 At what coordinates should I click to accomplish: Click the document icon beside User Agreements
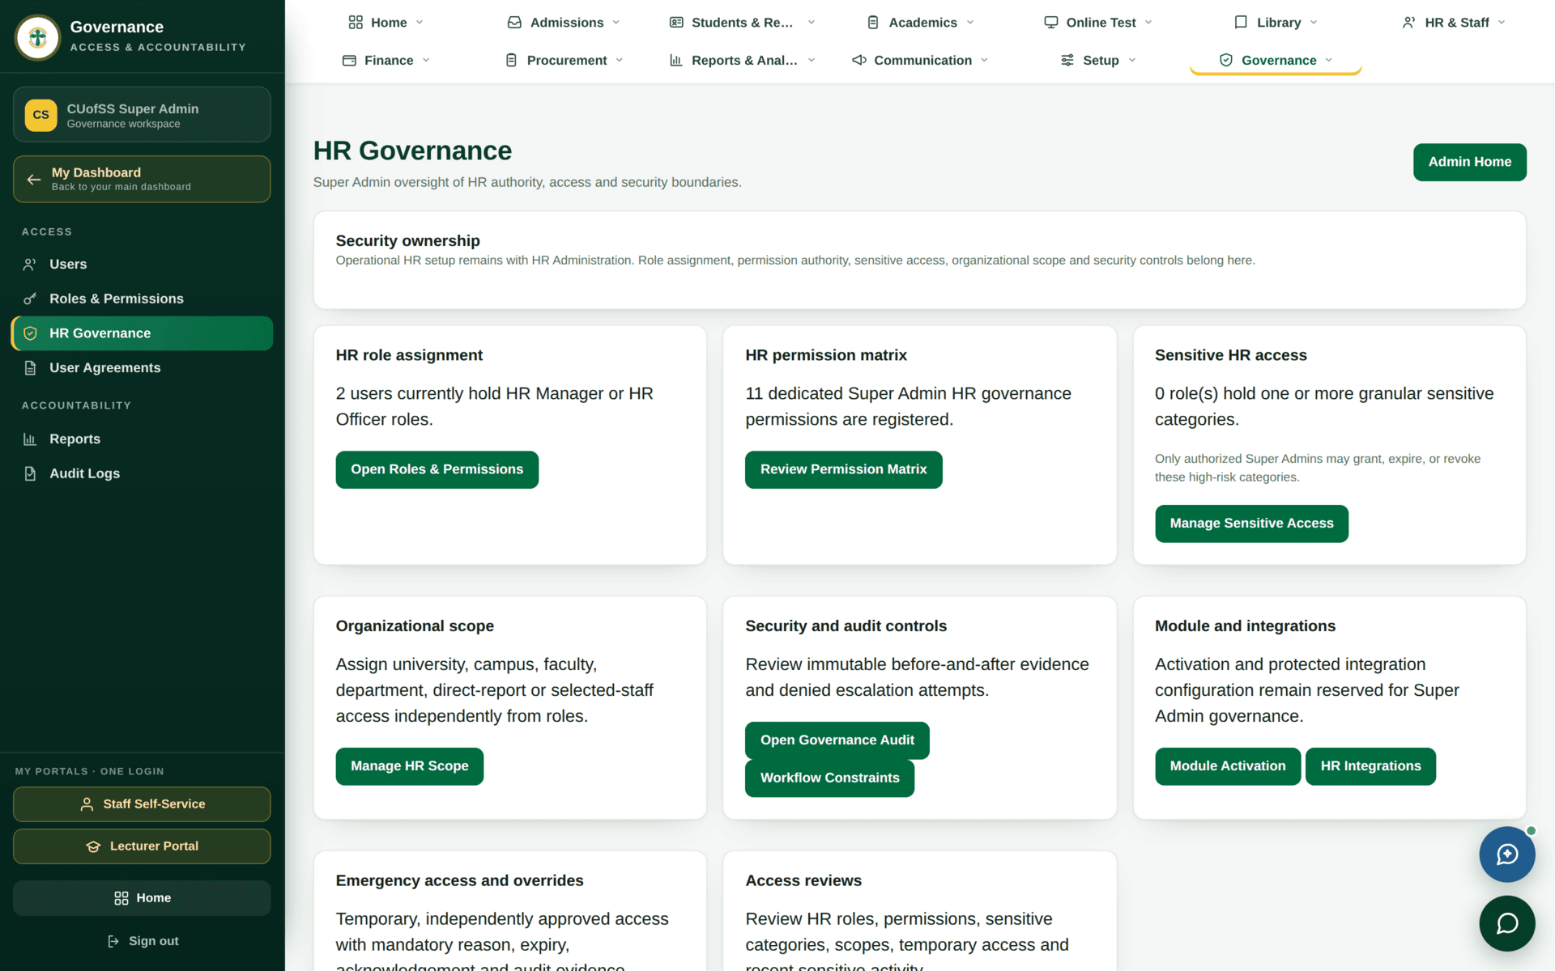click(x=30, y=368)
